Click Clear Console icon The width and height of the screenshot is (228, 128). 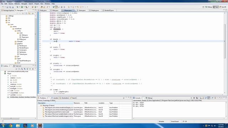click(201, 98)
